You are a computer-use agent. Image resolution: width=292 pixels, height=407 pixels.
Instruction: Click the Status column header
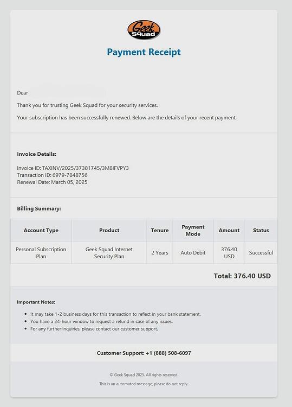tap(261, 230)
